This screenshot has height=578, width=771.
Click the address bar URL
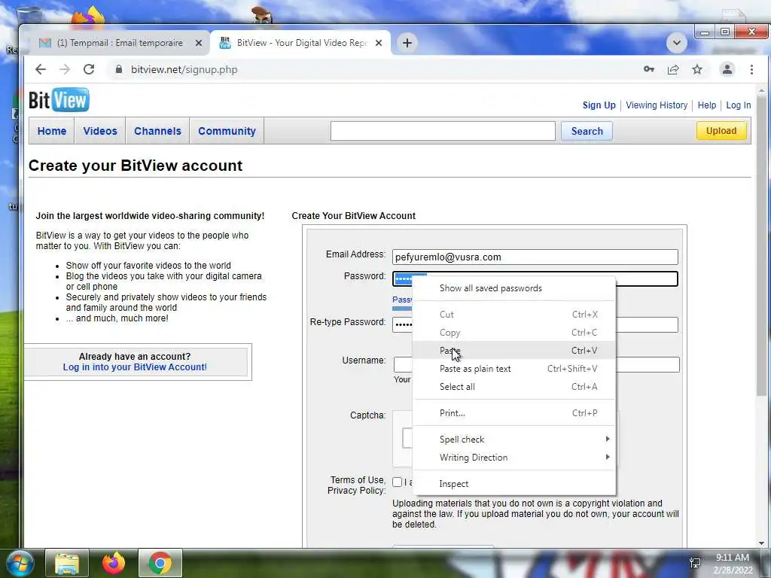(x=184, y=69)
